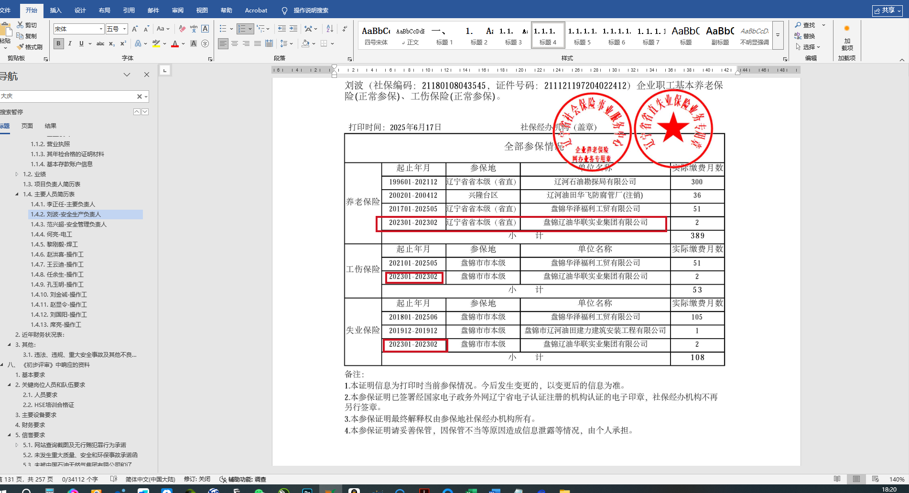
Task: Open 替换 find and replace
Action: pyautogui.click(x=805, y=36)
